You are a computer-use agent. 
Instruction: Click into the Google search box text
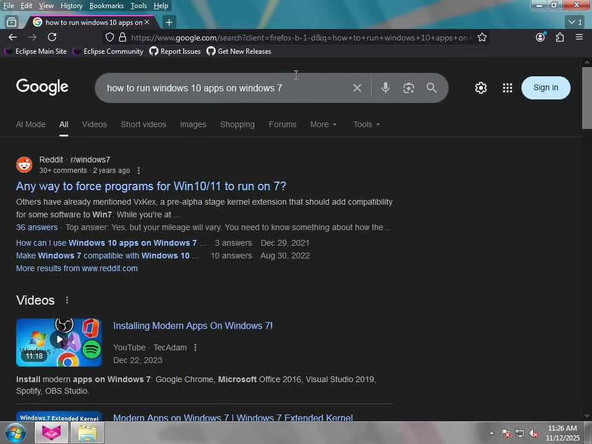[194, 88]
